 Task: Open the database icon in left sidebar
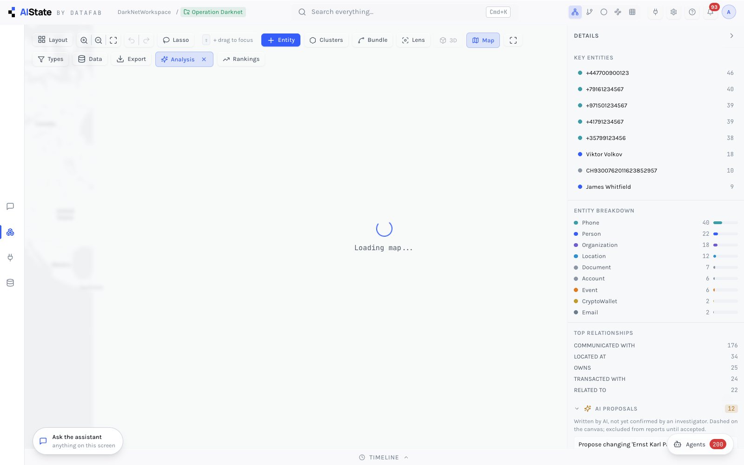click(x=10, y=283)
